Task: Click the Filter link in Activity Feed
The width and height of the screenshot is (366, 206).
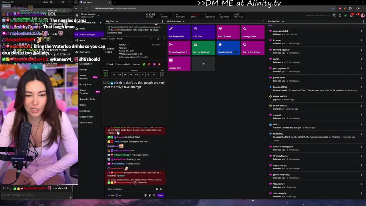Action: click(x=270, y=26)
